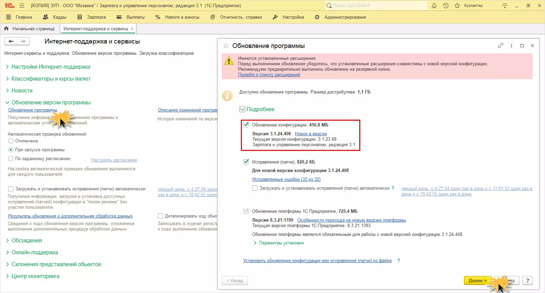Go back with the left arrow button
Image resolution: width=545 pixels, height=293 pixels.
coord(11,41)
